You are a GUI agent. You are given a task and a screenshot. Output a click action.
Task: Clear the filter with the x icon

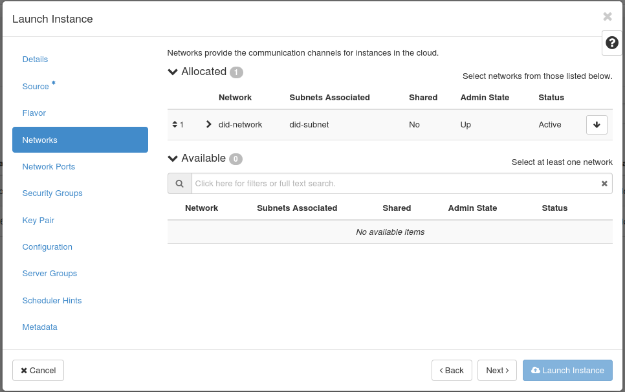(604, 184)
